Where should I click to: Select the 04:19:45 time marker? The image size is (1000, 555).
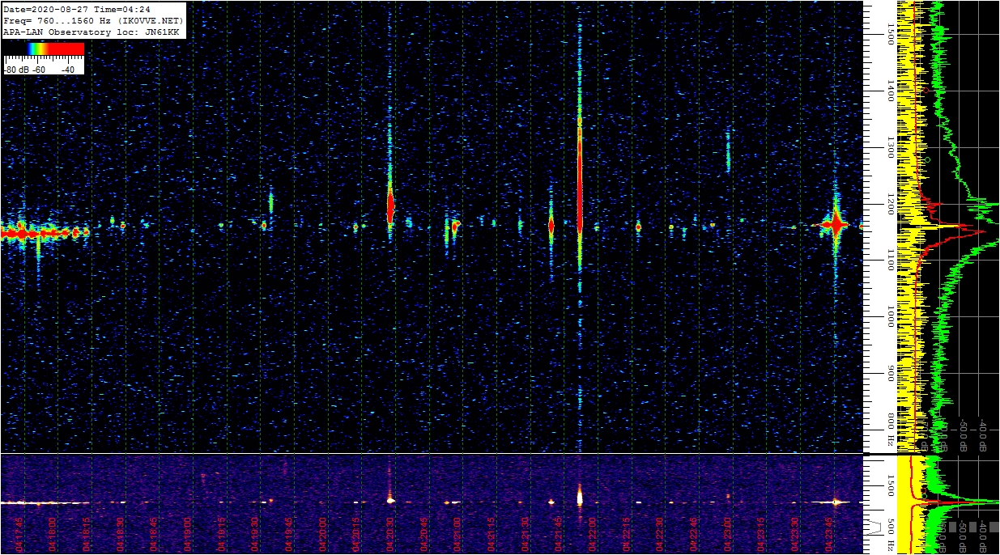click(x=288, y=535)
